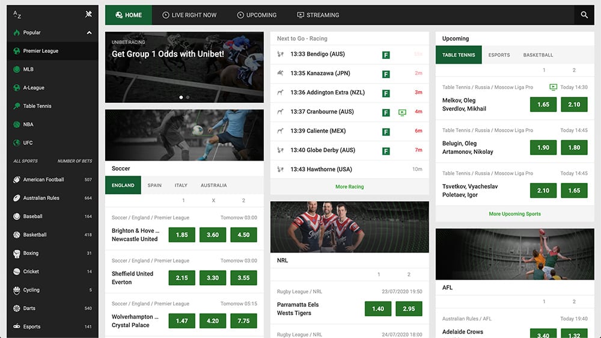Select Parramatta Eels odds 1.40
This screenshot has height=338, width=601.
pos(378,309)
